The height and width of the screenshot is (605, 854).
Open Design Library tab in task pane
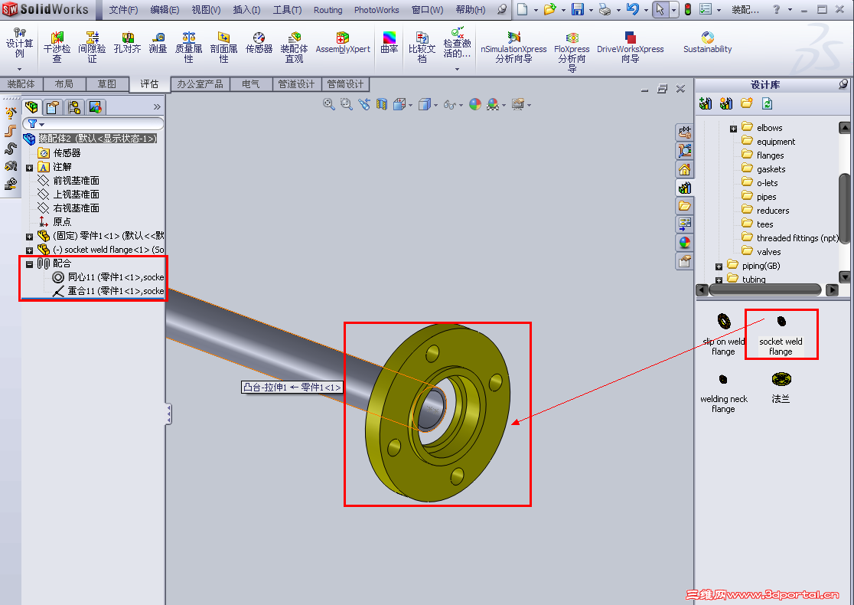685,188
